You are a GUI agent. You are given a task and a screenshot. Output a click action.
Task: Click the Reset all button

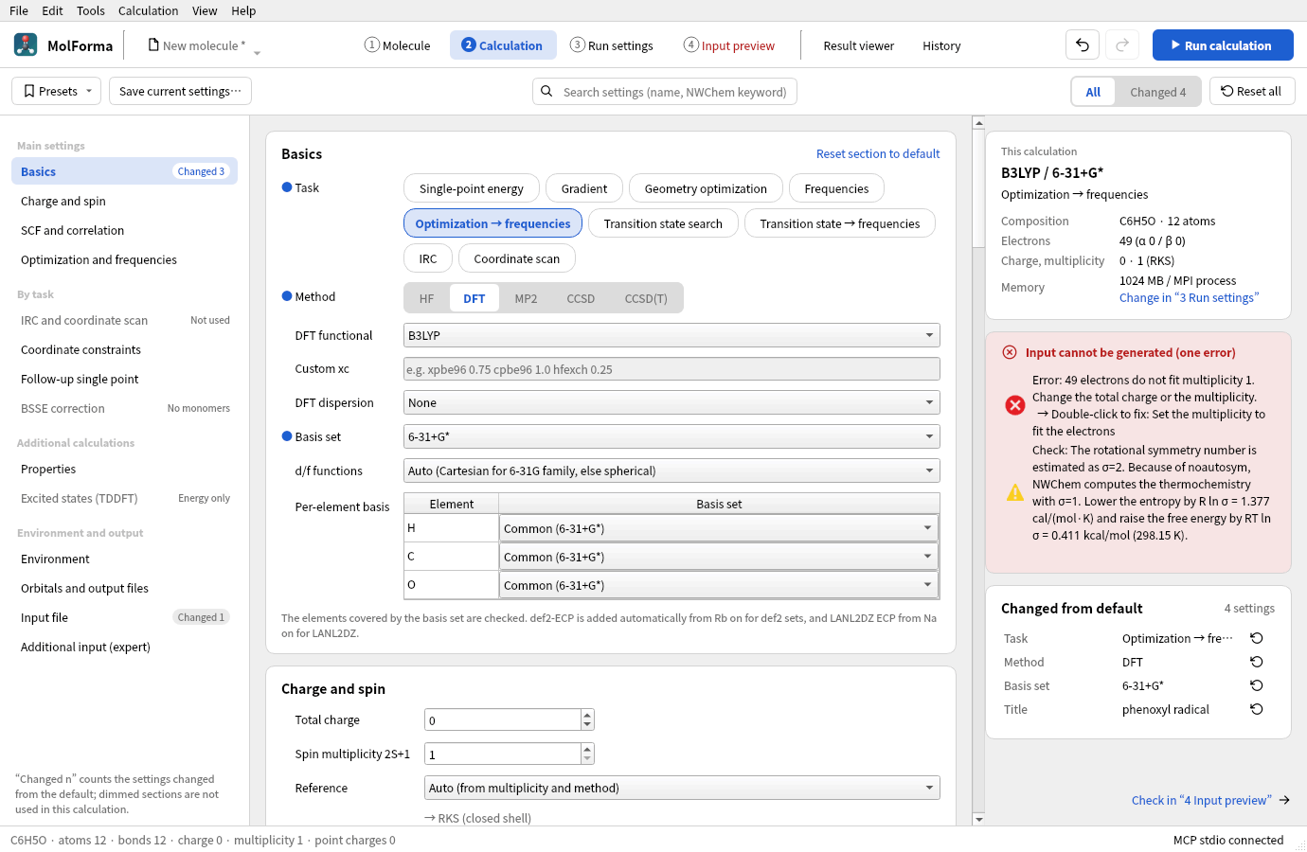point(1252,91)
